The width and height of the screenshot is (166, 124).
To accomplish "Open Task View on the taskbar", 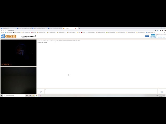I will (x=30, y=96).
